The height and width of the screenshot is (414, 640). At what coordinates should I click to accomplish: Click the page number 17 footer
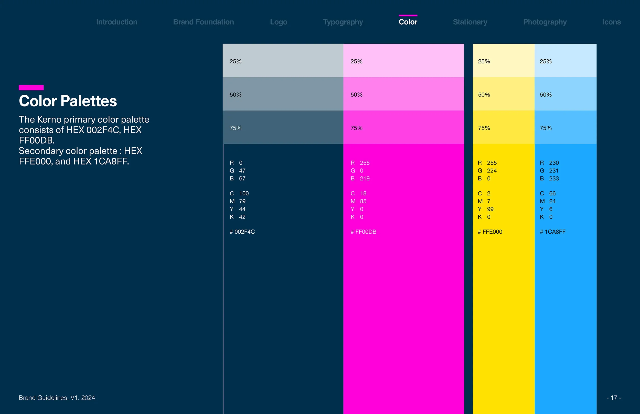click(614, 398)
